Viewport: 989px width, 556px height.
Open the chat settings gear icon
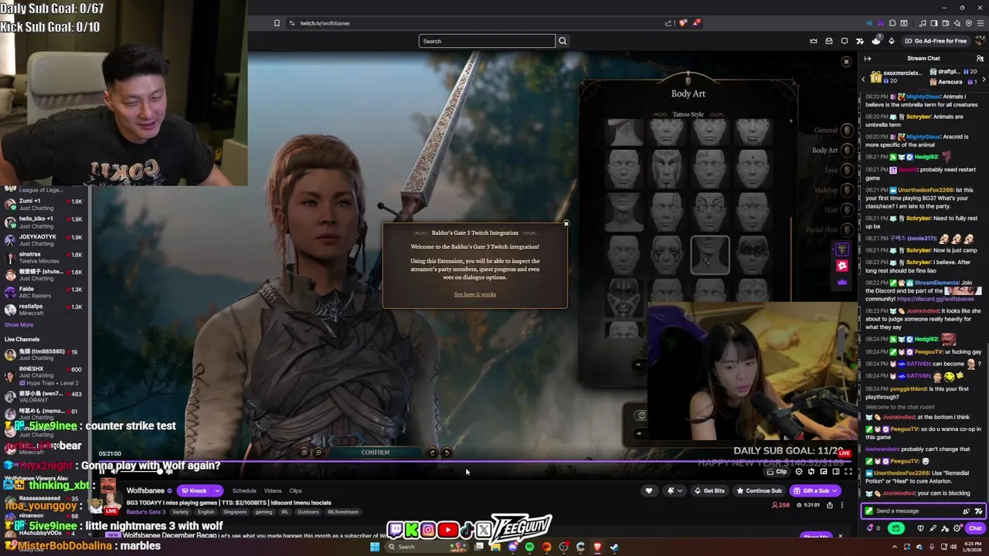[957, 528]
